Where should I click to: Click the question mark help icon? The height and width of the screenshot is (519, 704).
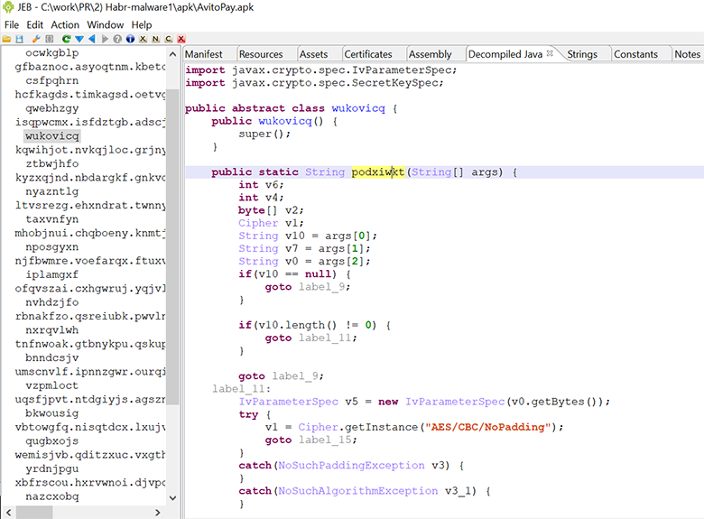point(117,39)
